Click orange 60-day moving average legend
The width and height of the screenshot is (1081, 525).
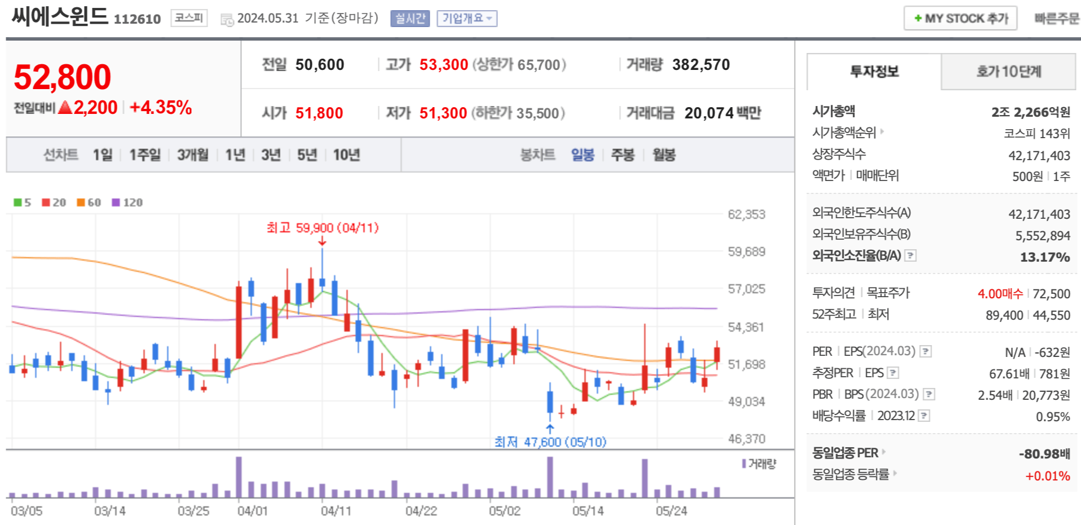click(x=89, y=202)
